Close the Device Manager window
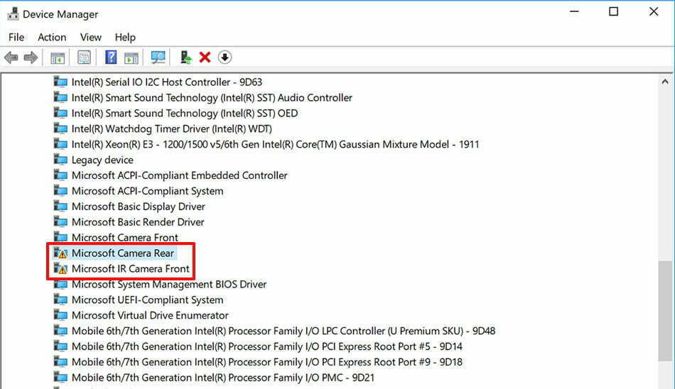This screenshot has height=389, width=675. (654, 11)
